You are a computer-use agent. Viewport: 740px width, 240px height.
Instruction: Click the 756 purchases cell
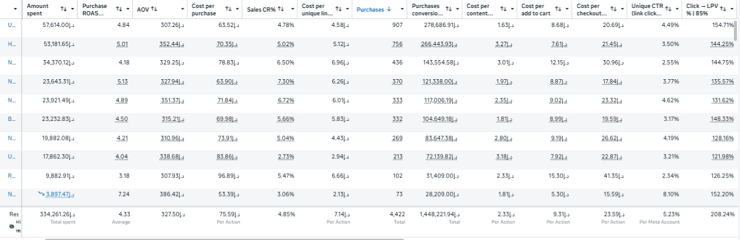click(398, 44)
